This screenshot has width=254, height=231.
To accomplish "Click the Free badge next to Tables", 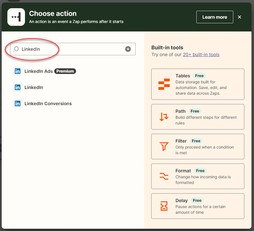I will pos(199,76).
